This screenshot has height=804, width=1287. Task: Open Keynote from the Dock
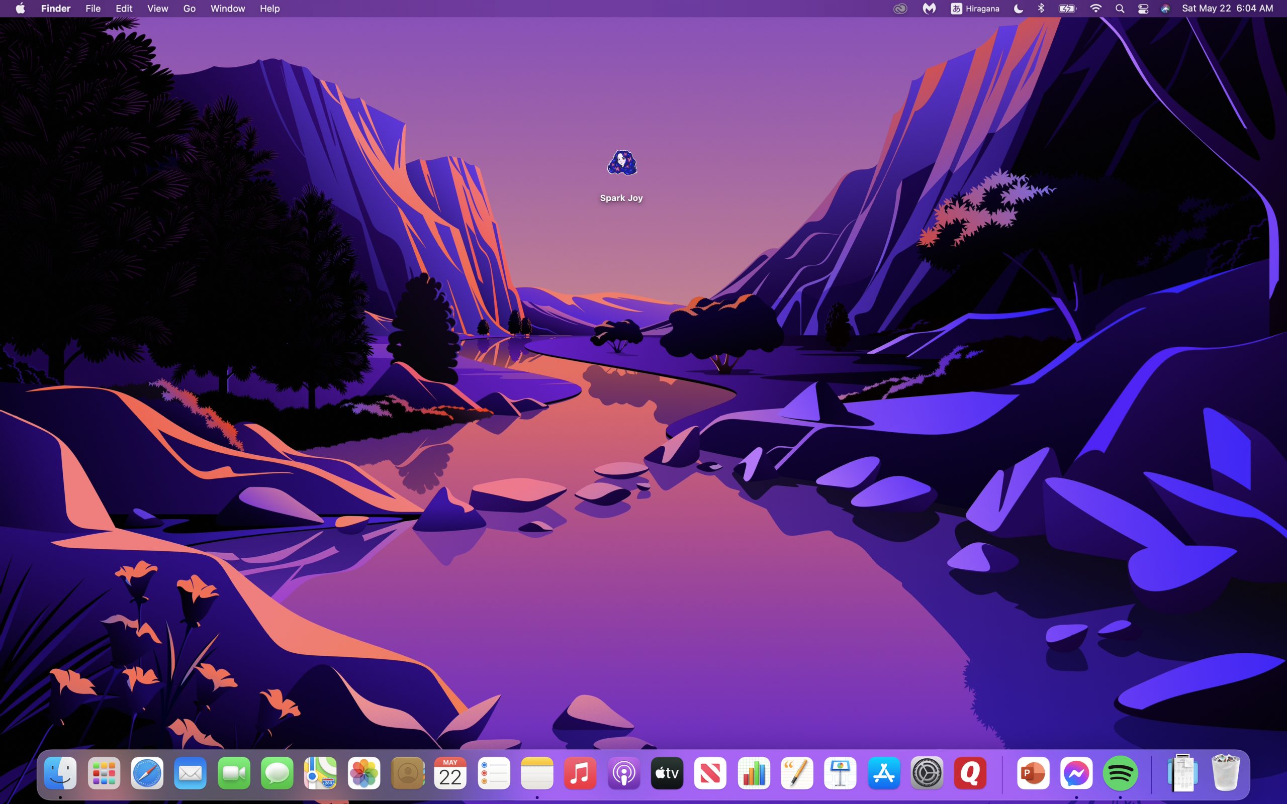coord(840,773)
